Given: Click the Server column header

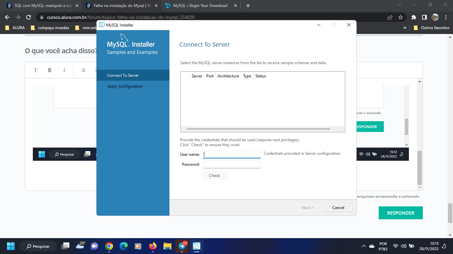Looking at the screenshot, I should 197,76.
